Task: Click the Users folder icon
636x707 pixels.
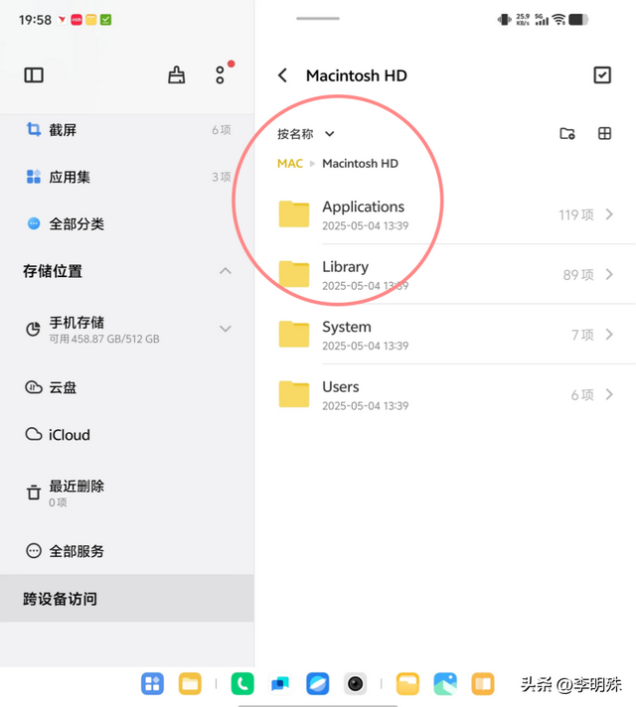Action: point(294,393)
